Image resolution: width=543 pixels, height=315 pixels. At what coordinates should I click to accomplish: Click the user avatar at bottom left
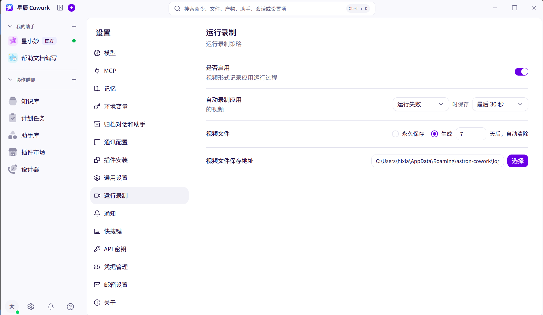click(x=12, y=307)
